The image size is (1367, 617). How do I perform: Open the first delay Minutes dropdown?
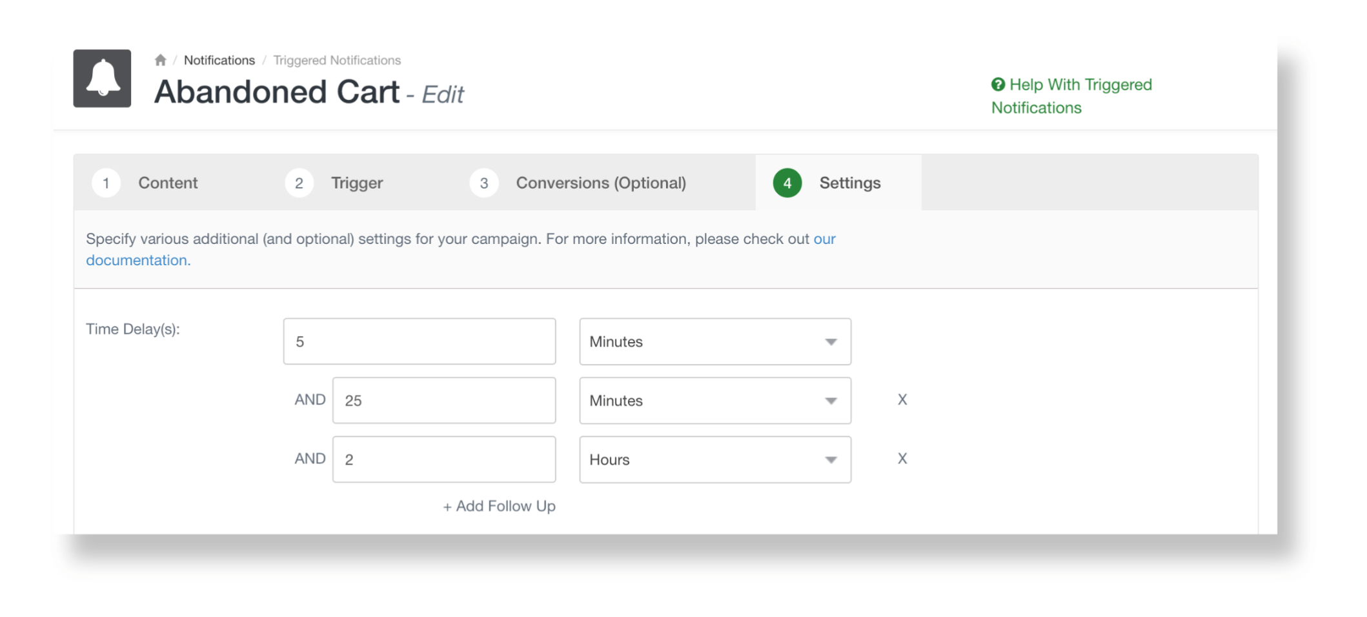tap(714, 341)
